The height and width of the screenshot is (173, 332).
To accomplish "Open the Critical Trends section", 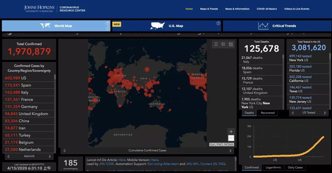I will click(x=277, y=26).
